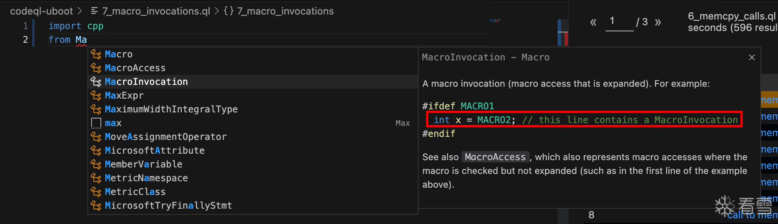Image resolution: width=778 pixels, height=224 pixels.
Task: Go to the next results page
Action: (x=658, y=22)
